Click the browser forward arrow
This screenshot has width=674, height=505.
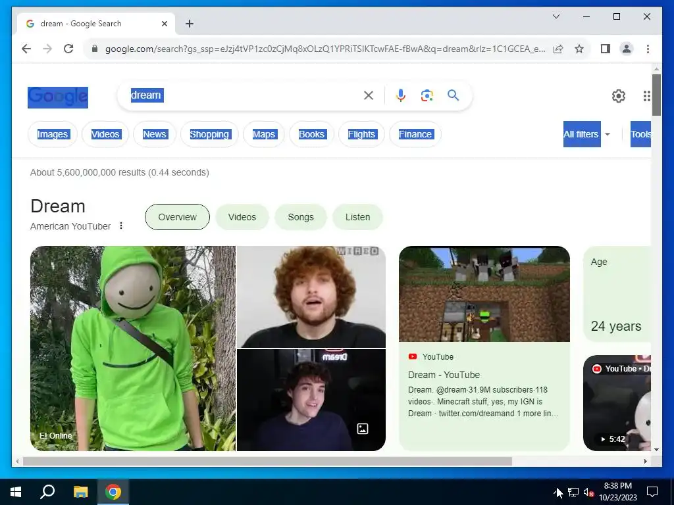pos(47,49)
